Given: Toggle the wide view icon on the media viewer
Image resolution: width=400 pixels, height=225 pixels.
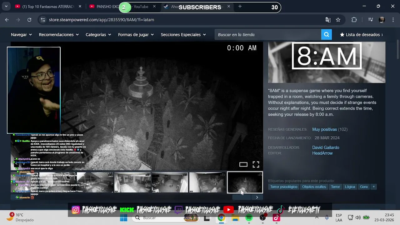Looking at the screenshot, I should [243, 164].
